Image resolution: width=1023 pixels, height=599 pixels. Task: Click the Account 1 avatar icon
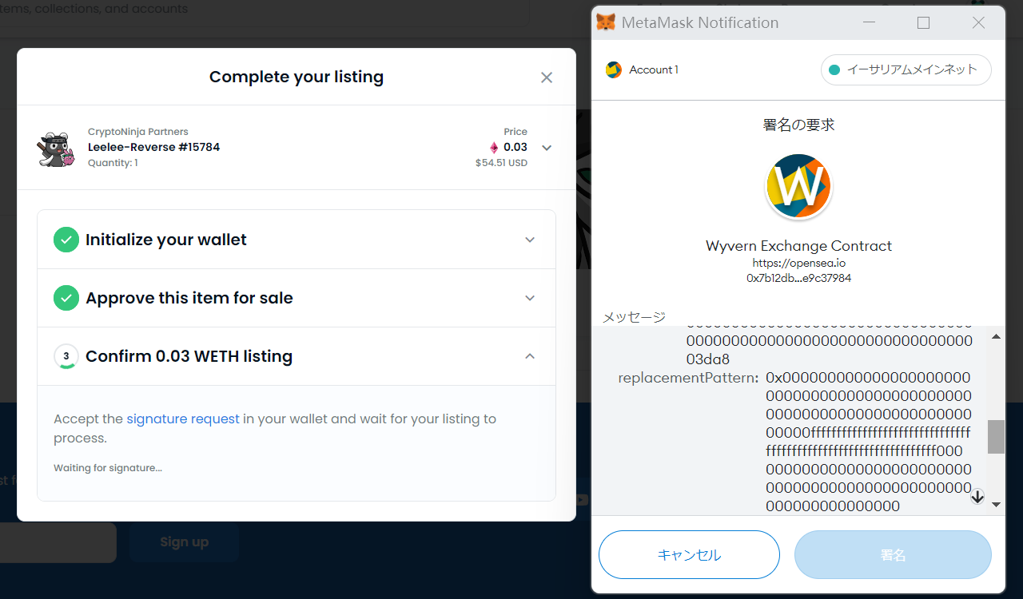pyautogui.click(x=614, y=69)
